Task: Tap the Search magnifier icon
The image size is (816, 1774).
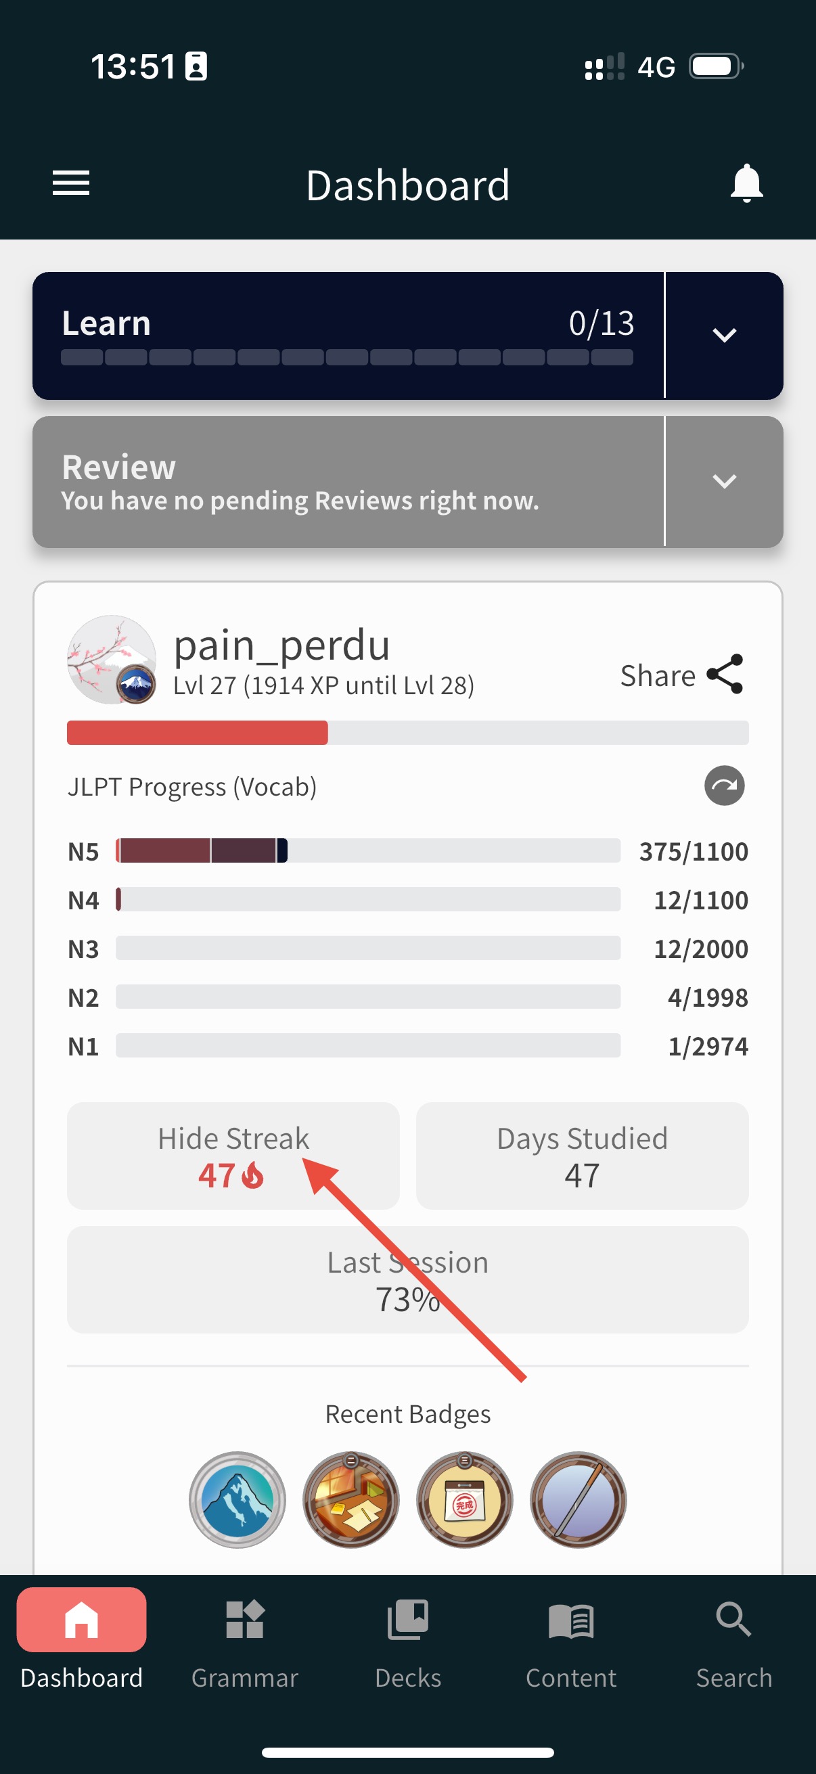Action: pos(733,1619)
